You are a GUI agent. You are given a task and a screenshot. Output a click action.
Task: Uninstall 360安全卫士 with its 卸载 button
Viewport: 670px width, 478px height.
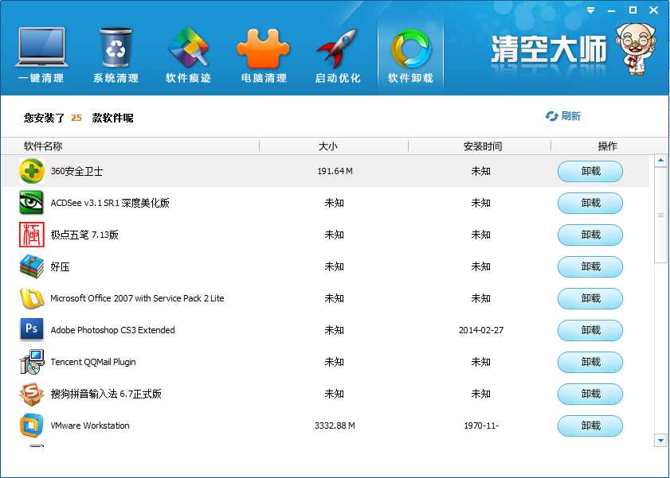pyautogui.click(x=590, y=171)
